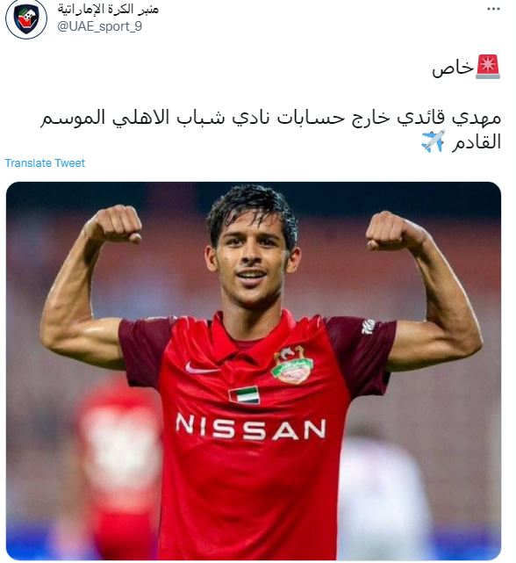
Task: Click the UAE flag patch on jersey
Action: pyautogui.click(x=244, y=395)
